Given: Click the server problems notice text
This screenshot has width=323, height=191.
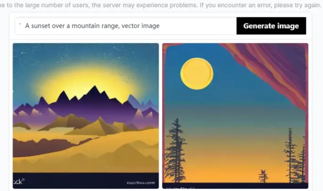Looking at the screenshot, I should (161, 5).
